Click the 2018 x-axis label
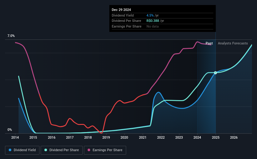Screen dimensions: 257x159 pos(88,137)
